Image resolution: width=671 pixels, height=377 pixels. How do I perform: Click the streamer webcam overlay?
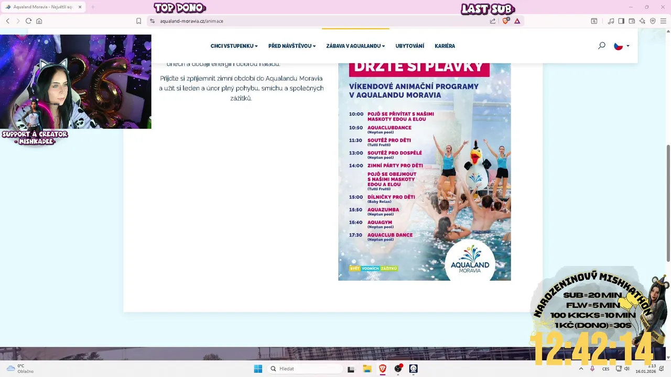coord(75,82)
